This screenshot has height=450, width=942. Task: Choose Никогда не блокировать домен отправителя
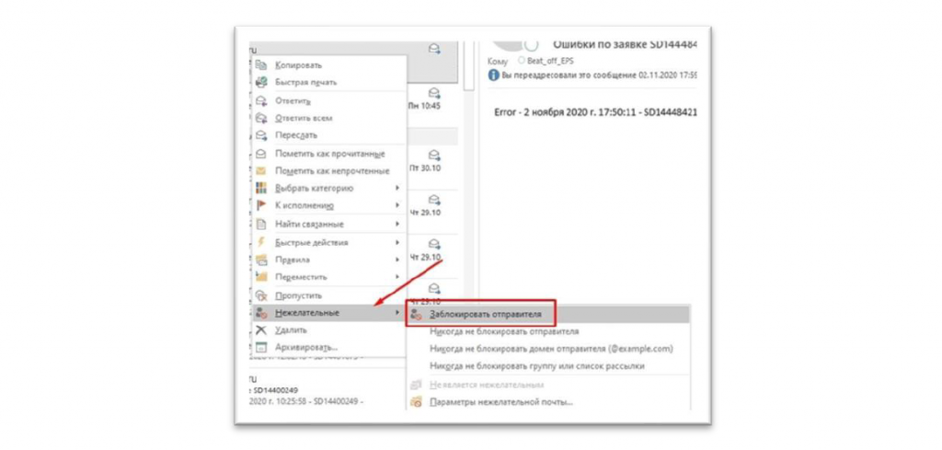point(551,349)
